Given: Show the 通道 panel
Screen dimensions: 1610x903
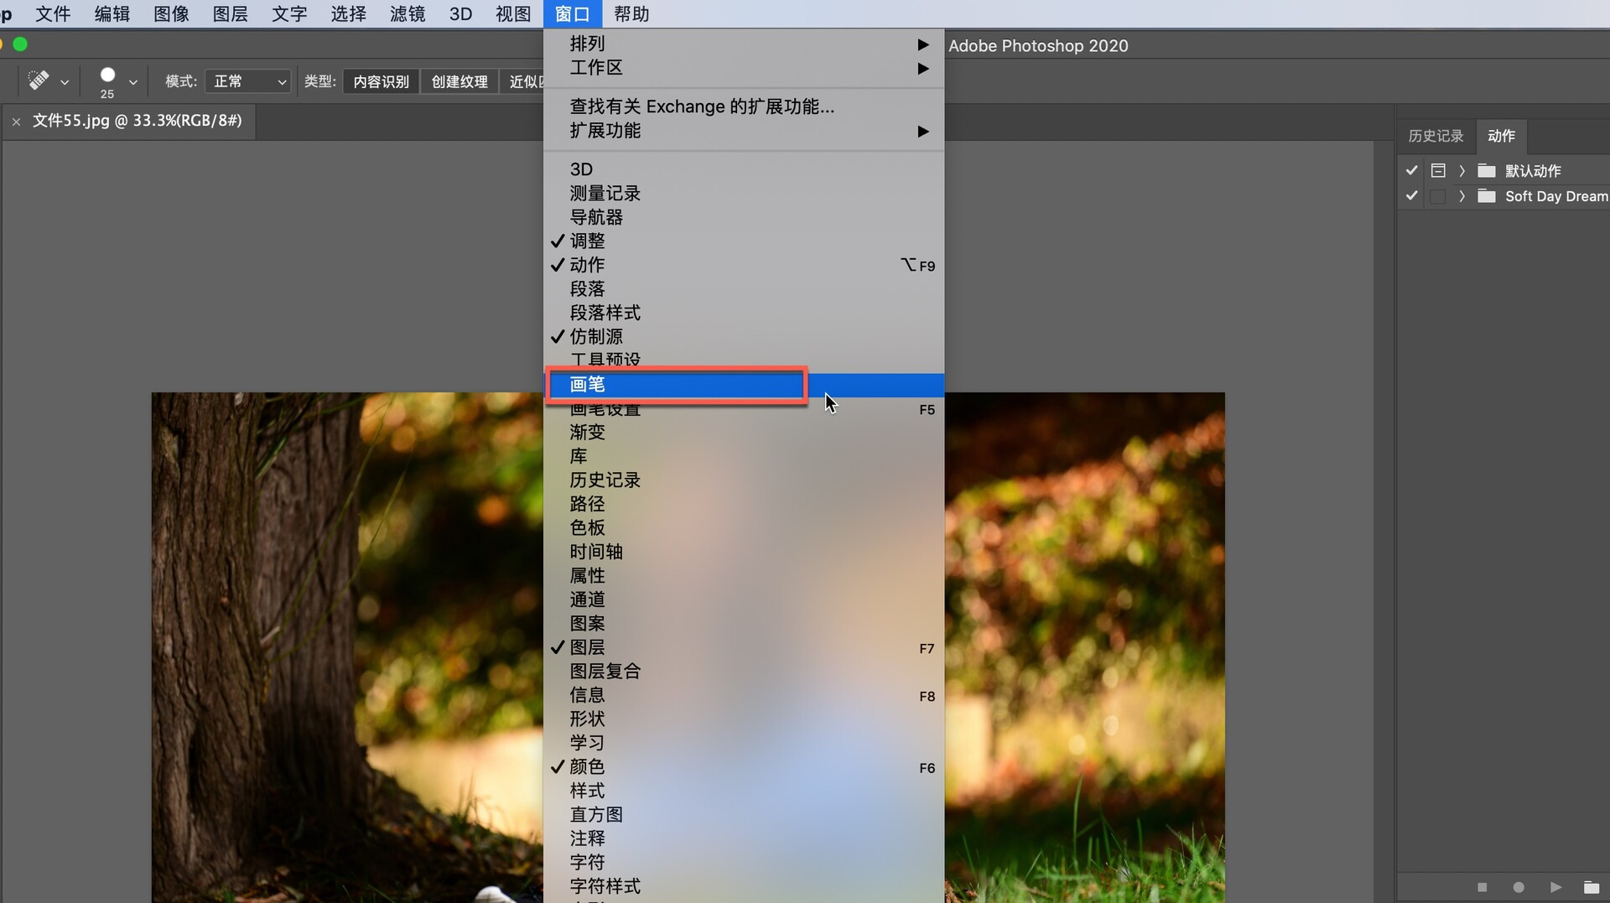Looking at the screenshot, I should pos(744,599).
